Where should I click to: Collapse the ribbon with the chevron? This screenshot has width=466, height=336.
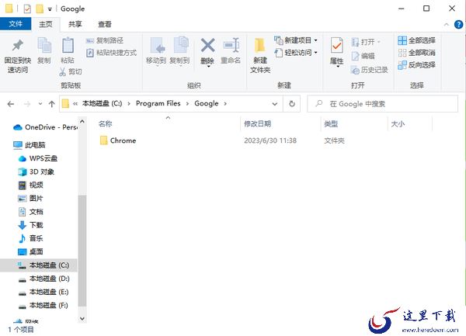[447, 25]
